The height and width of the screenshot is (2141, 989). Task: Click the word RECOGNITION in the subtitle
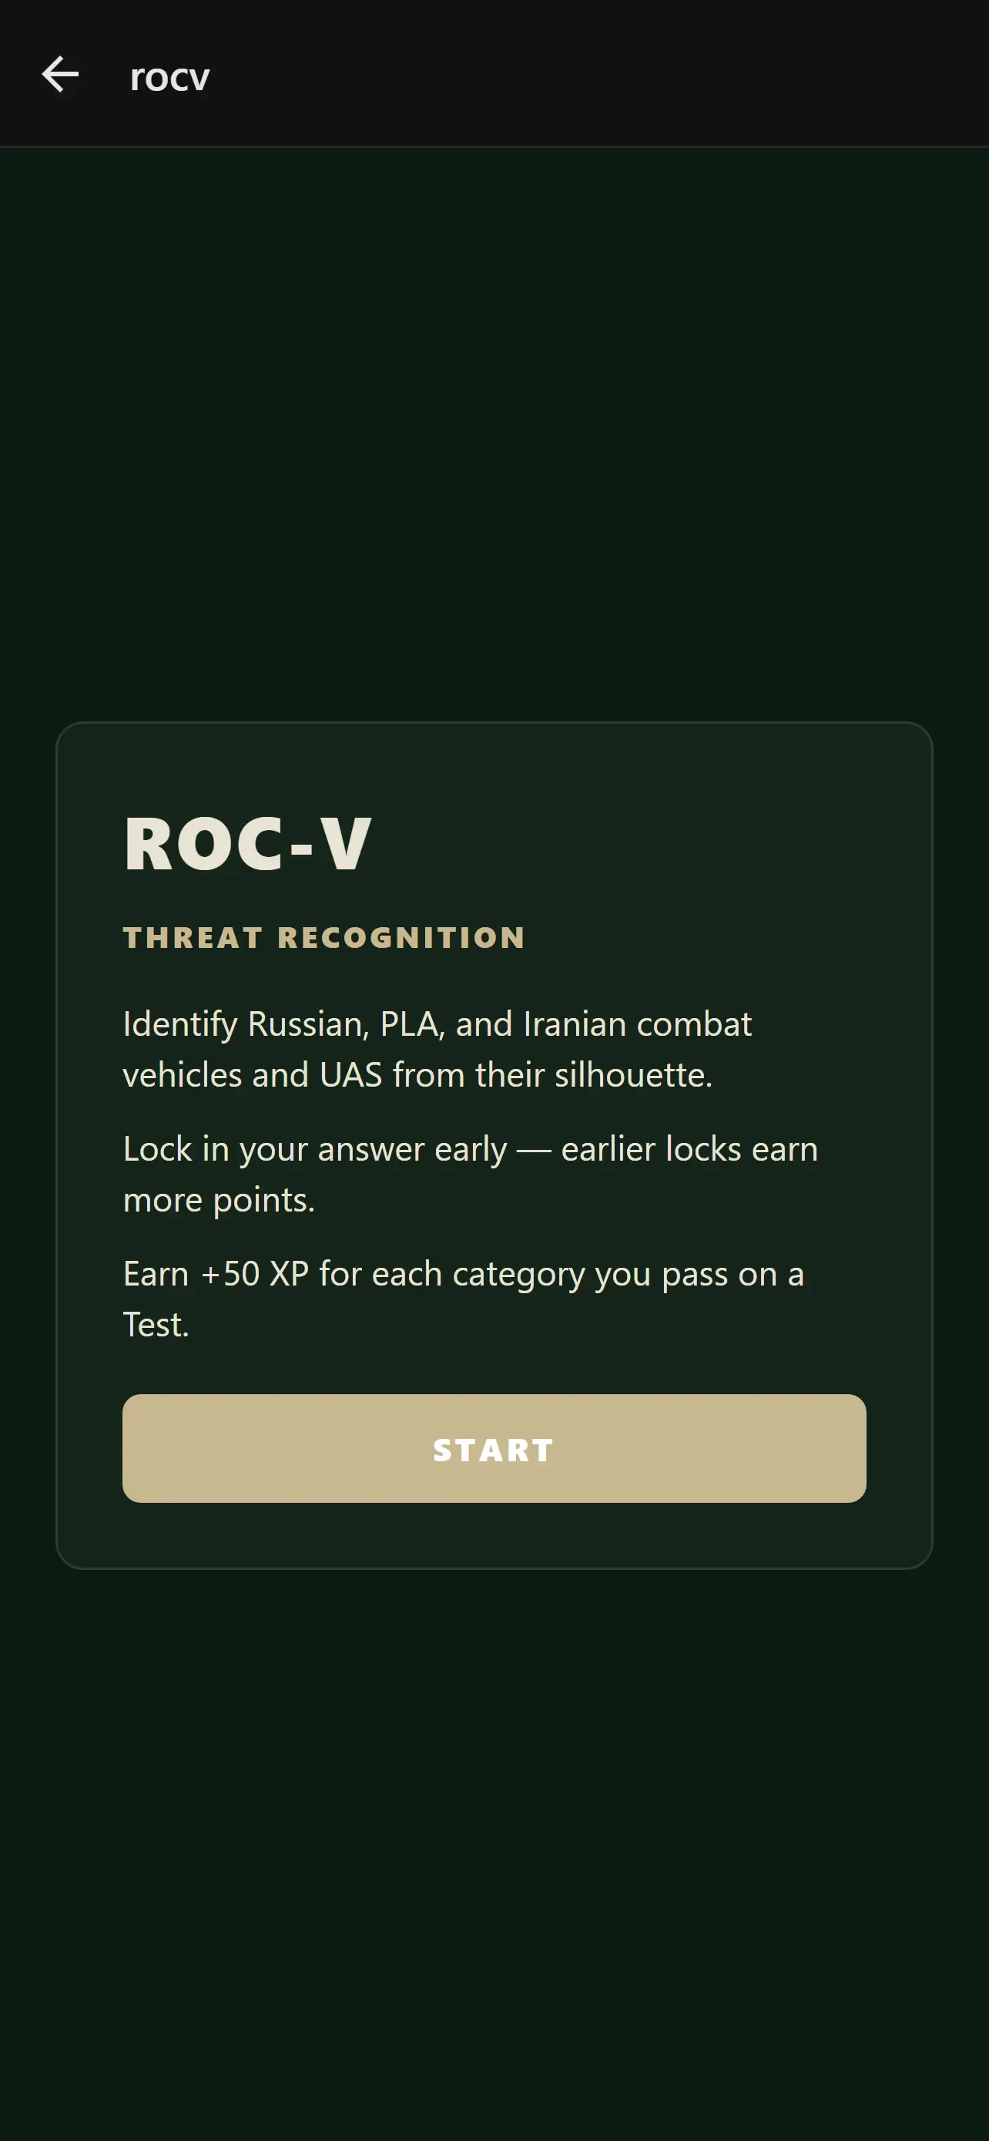coord(401,937)
